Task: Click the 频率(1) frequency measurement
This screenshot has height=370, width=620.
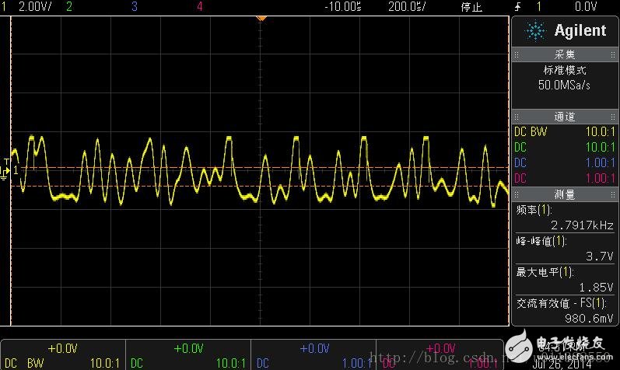Action: coord(565,217)
